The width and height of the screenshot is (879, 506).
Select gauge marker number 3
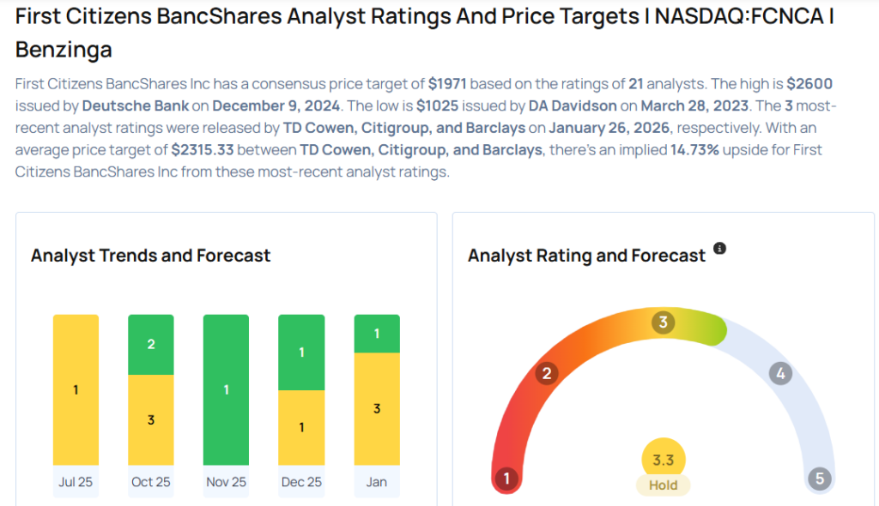coord(663,322)
